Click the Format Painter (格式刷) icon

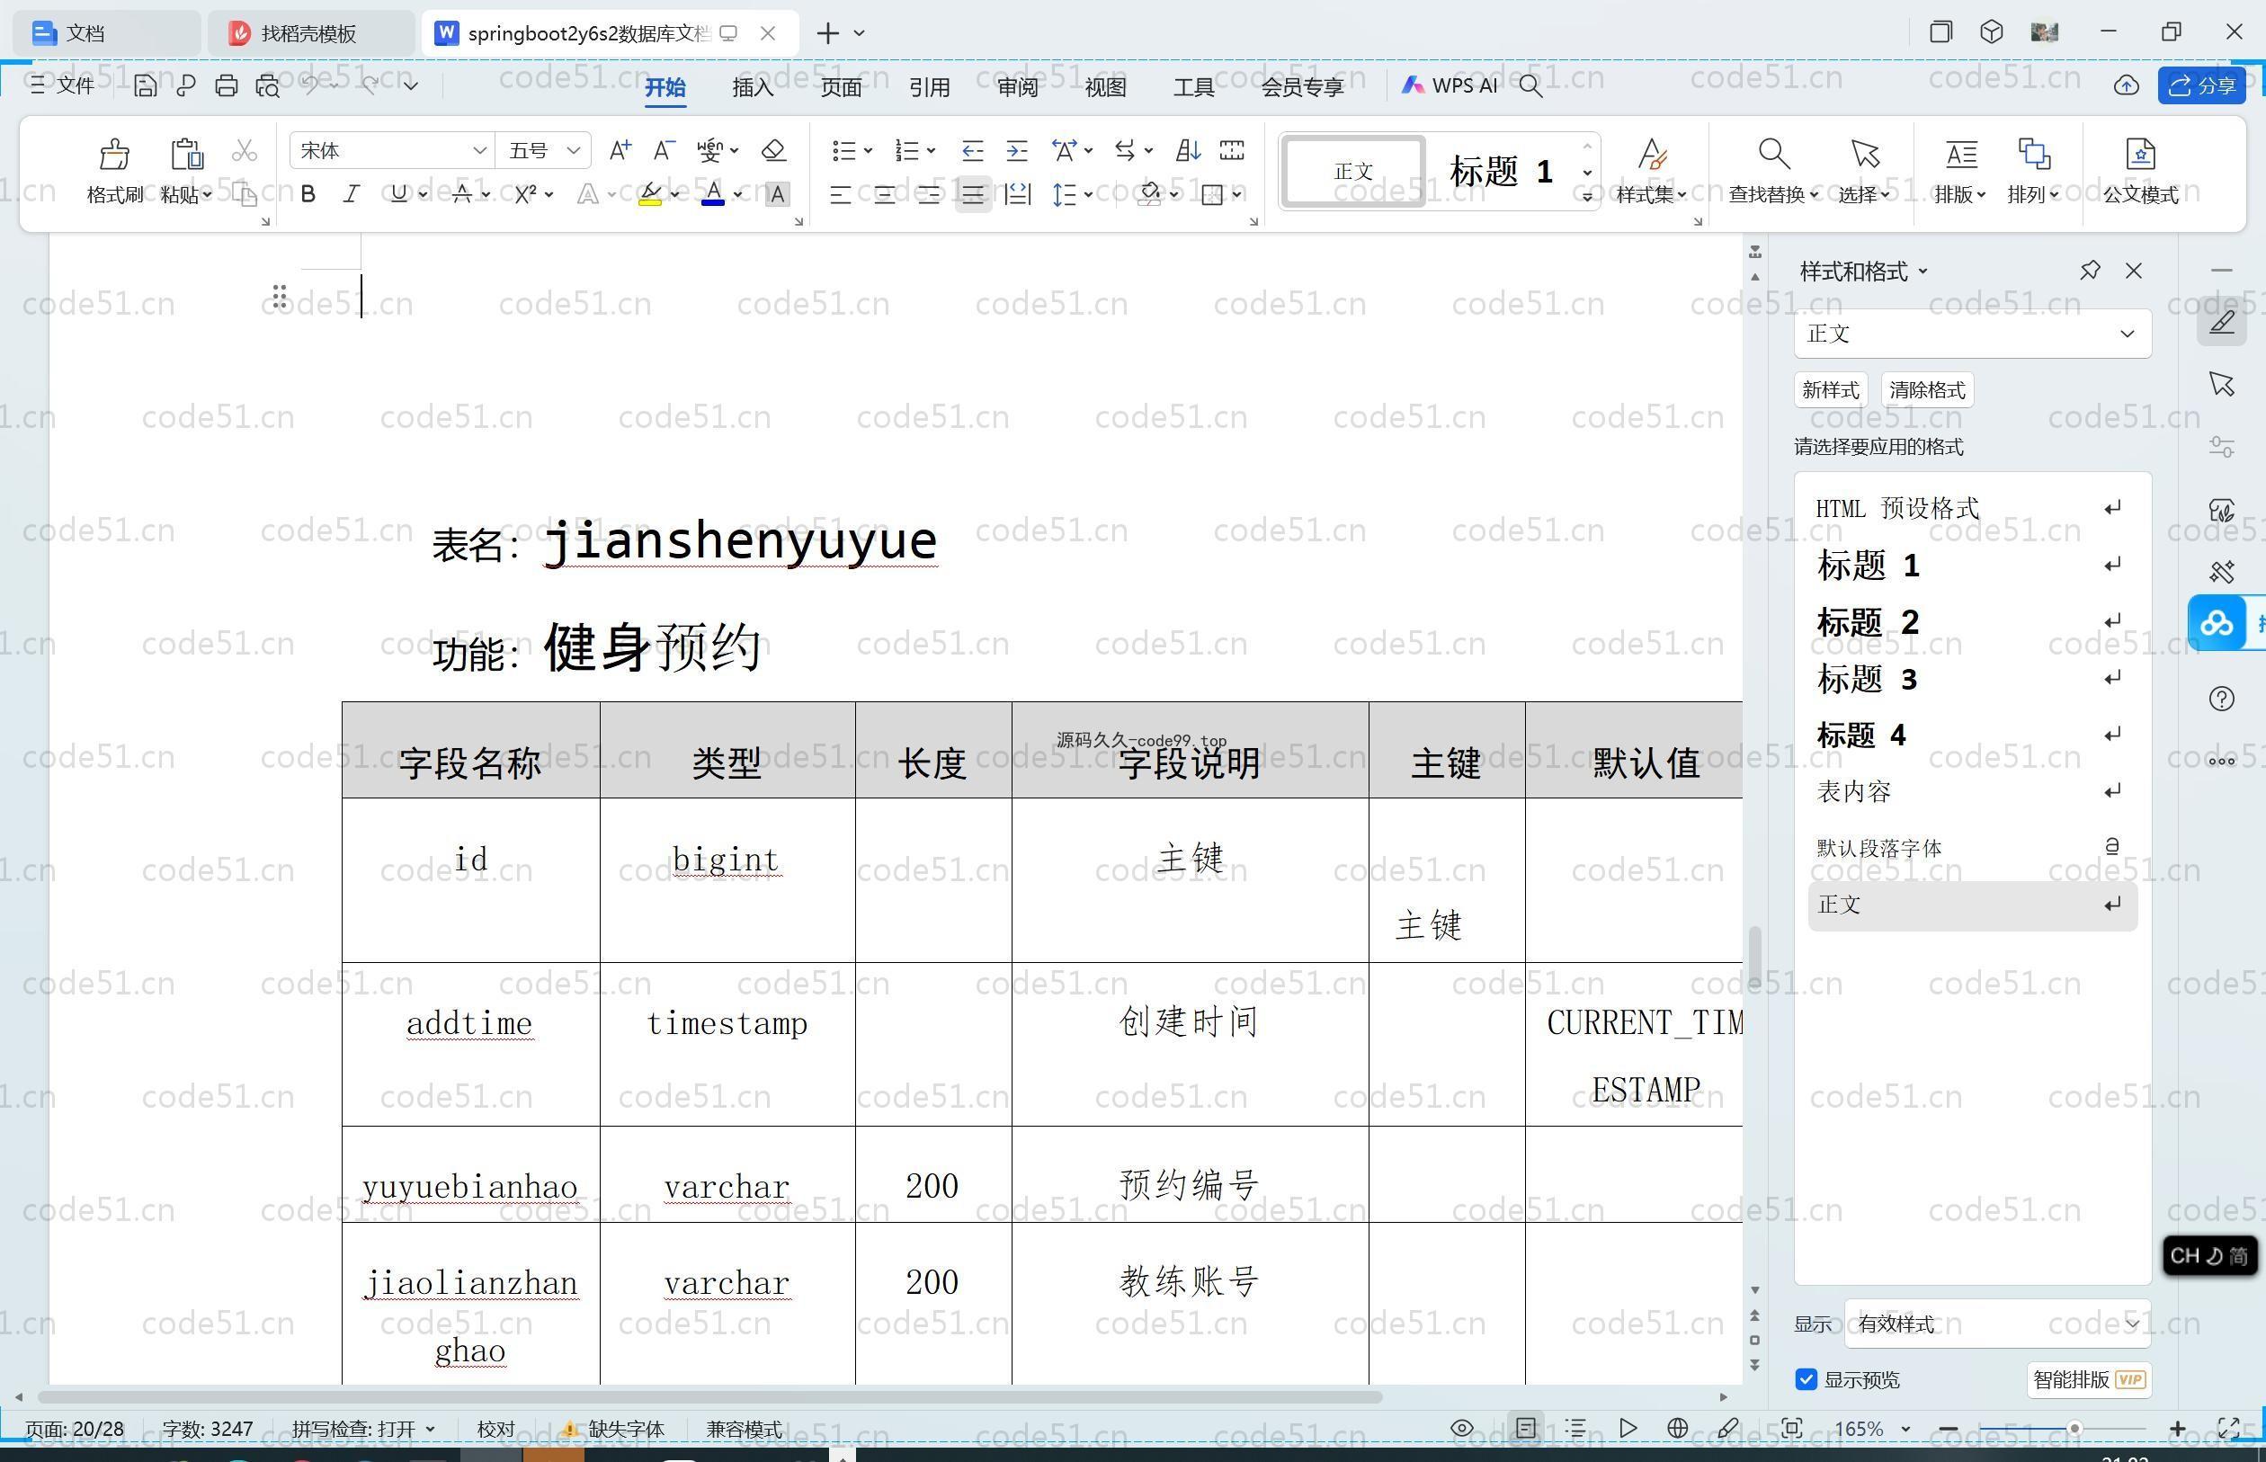click(114, 154)
